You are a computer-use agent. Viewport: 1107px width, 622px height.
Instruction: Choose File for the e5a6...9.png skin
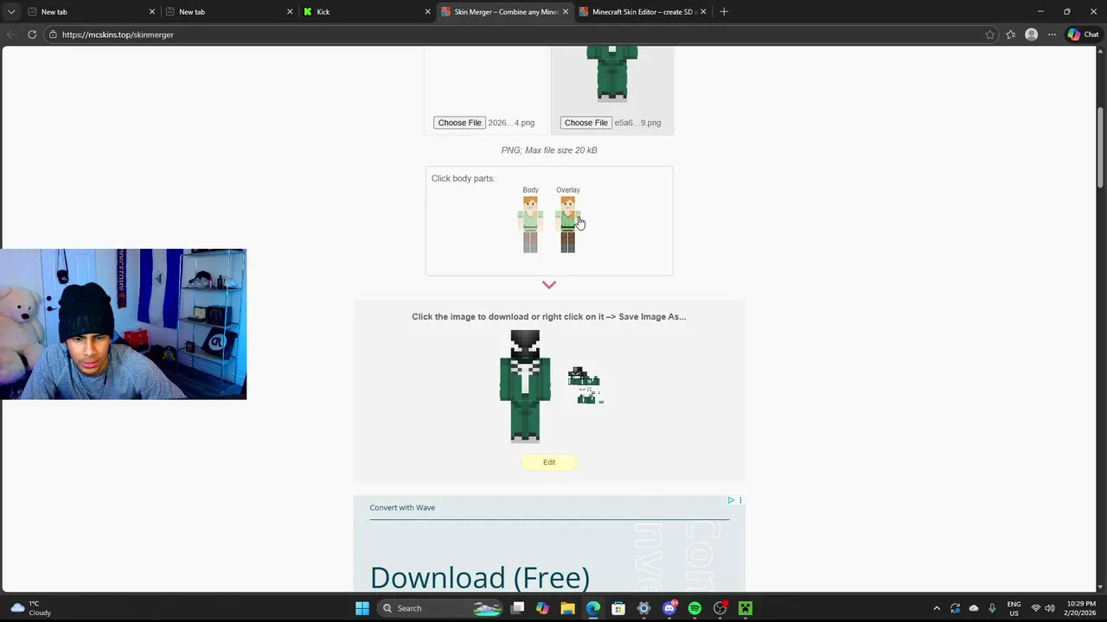point(585,123)
